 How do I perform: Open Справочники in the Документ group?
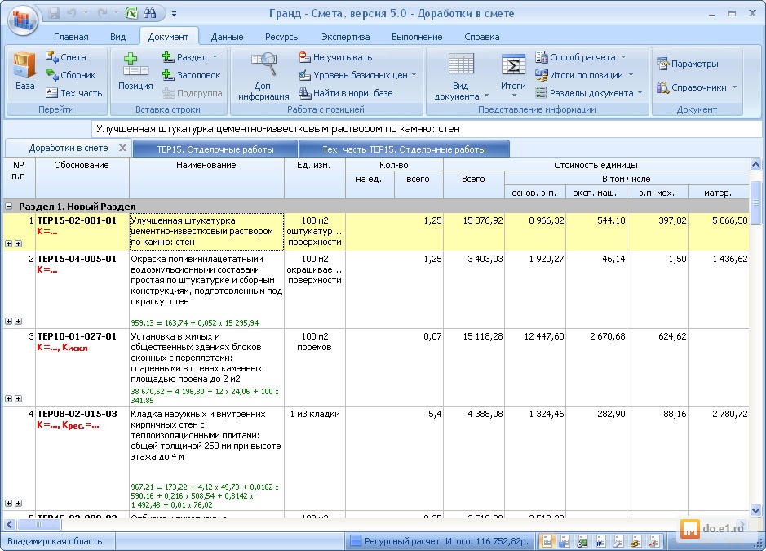691,87
